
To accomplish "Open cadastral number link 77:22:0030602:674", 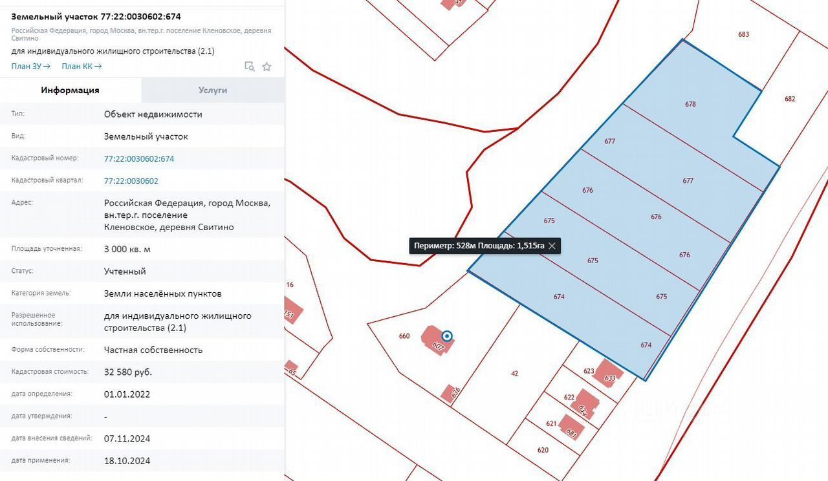I will pyautogui.click(x=139, y=158).
